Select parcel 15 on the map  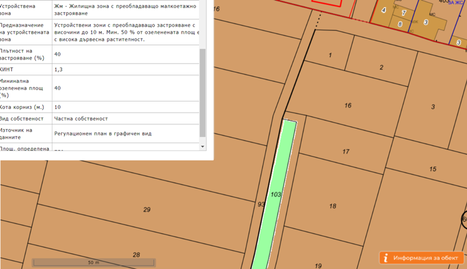coord(432,169)
